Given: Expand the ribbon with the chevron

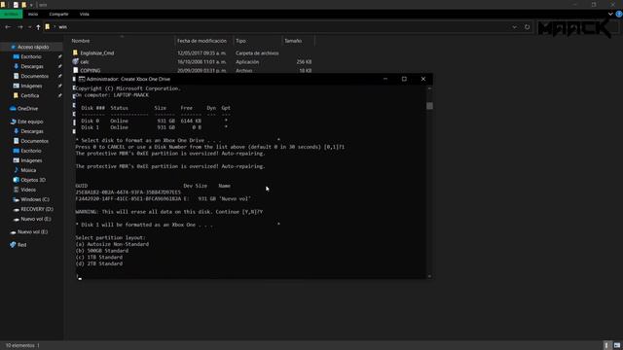Looking at the screenshot, I should point(610,14).
